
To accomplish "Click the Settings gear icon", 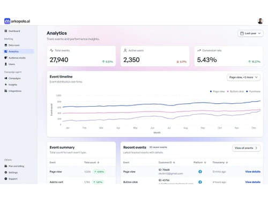I will 6,173.
